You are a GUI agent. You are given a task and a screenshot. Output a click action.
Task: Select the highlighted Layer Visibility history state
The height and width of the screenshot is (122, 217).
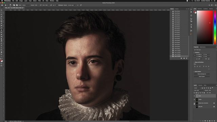179,56
